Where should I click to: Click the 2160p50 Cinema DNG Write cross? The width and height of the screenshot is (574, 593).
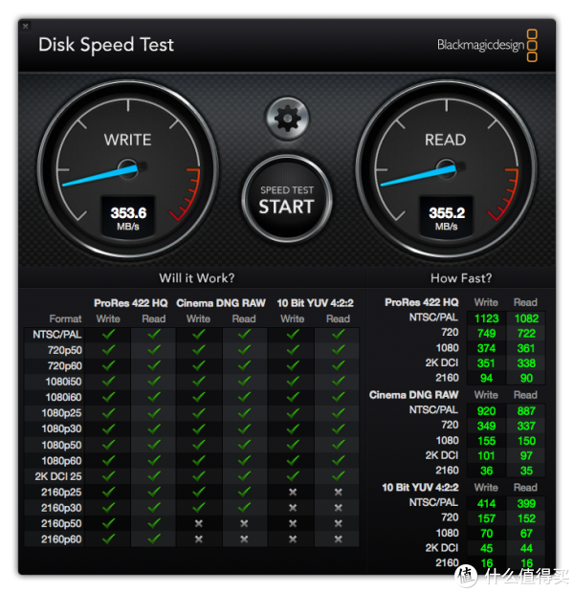(198, 523)
